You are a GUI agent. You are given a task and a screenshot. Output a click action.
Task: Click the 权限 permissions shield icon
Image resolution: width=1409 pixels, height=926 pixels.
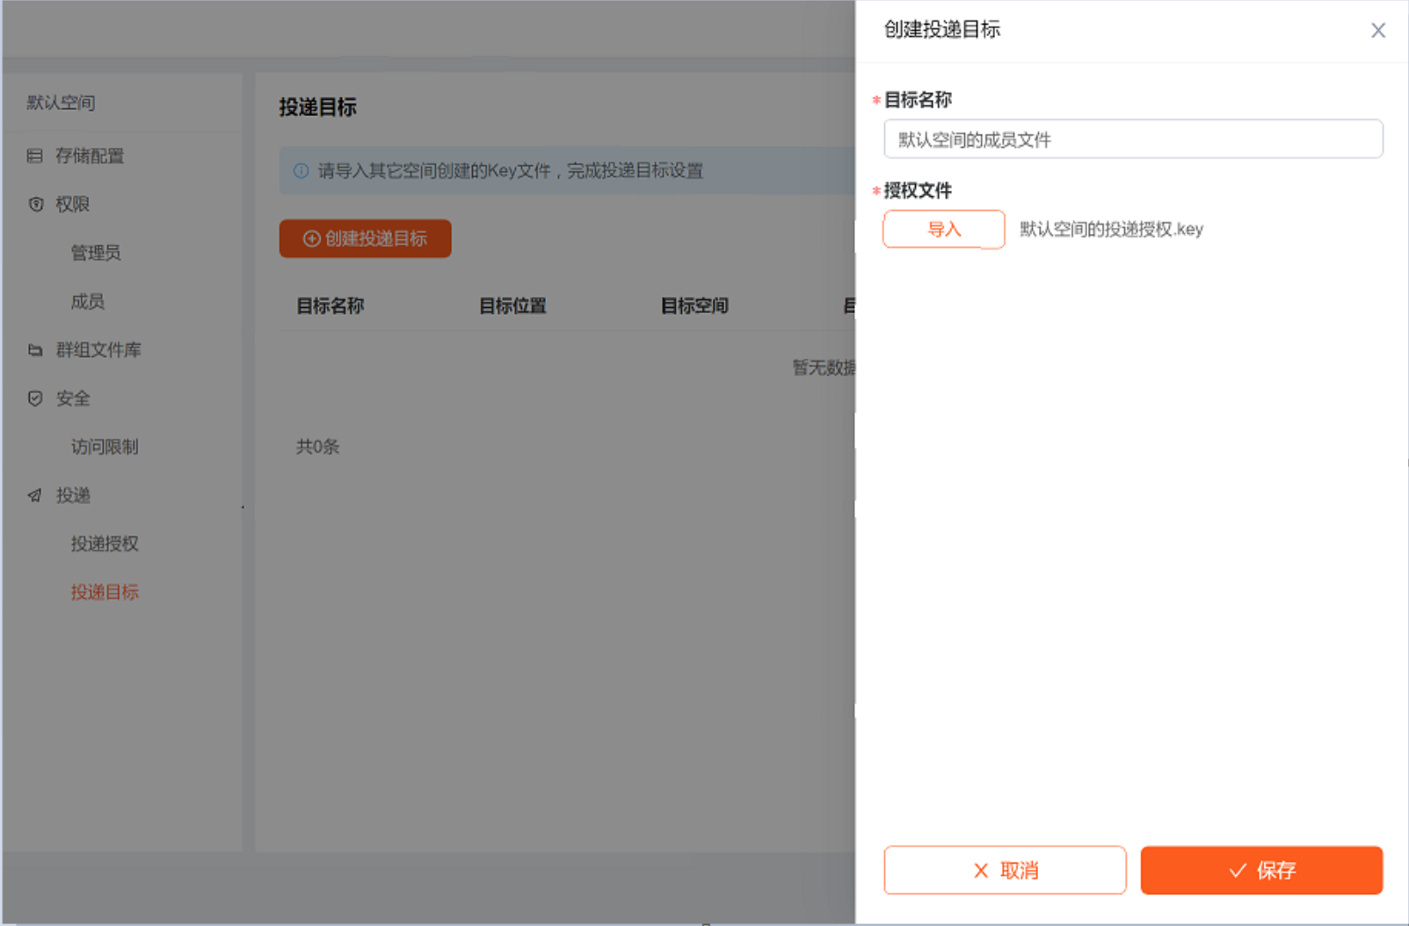35,204
